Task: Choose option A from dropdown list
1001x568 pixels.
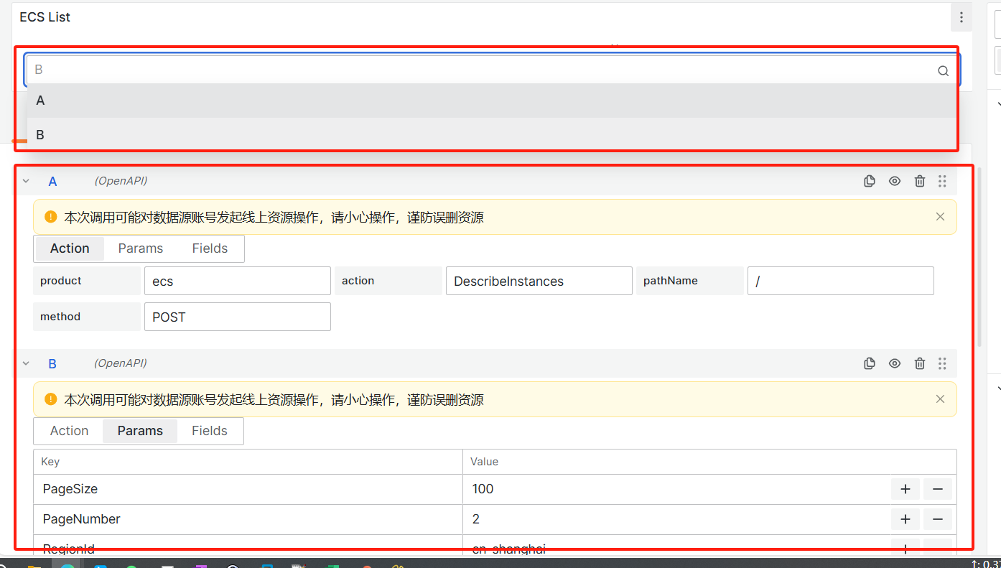Action: click(x=492, y=101)
